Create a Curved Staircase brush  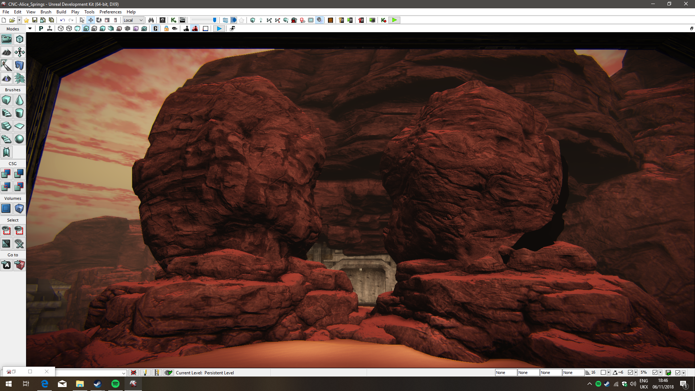7,113
